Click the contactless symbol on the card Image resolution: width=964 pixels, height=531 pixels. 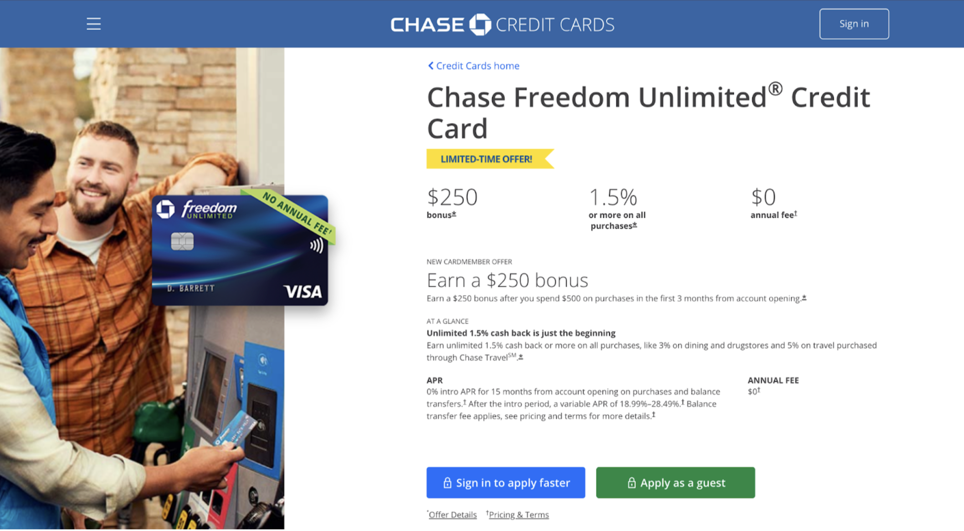[x=317, y=246]
